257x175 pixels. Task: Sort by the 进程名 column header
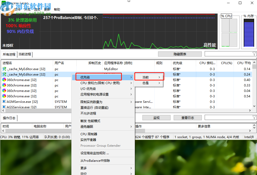tap(27, 63)
